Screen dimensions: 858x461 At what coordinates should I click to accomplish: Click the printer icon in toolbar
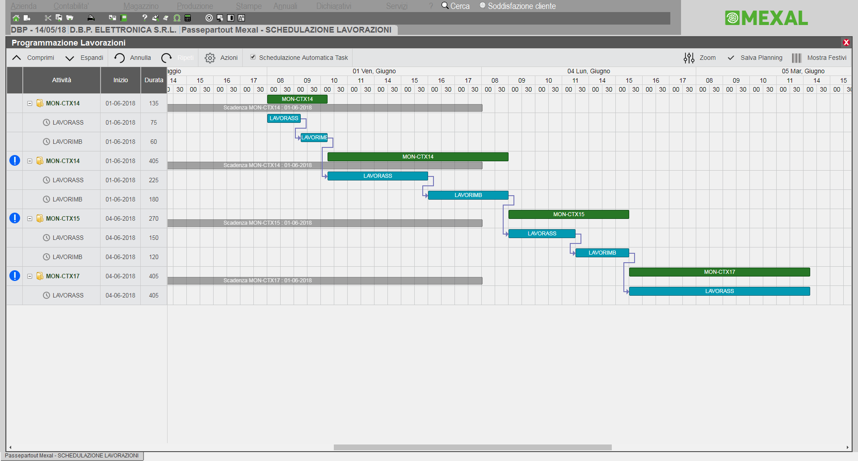91,18
